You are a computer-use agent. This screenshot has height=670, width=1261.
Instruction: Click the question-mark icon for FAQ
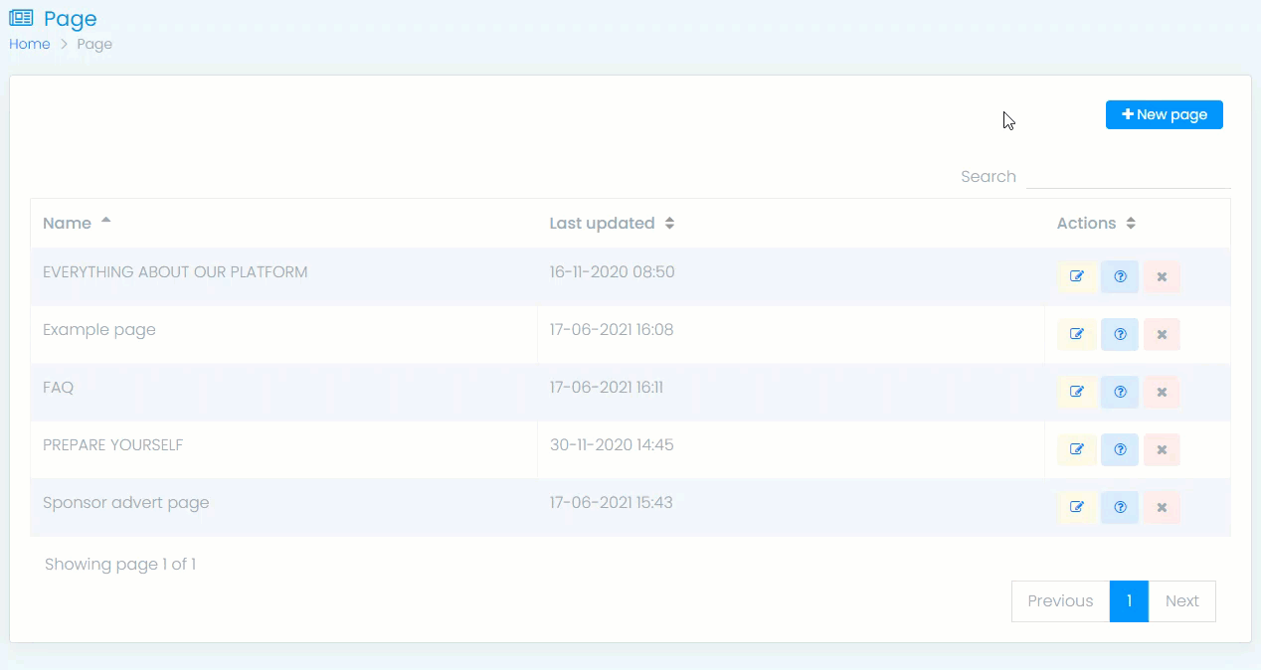pyautogui.click(x=1120, y=392)
